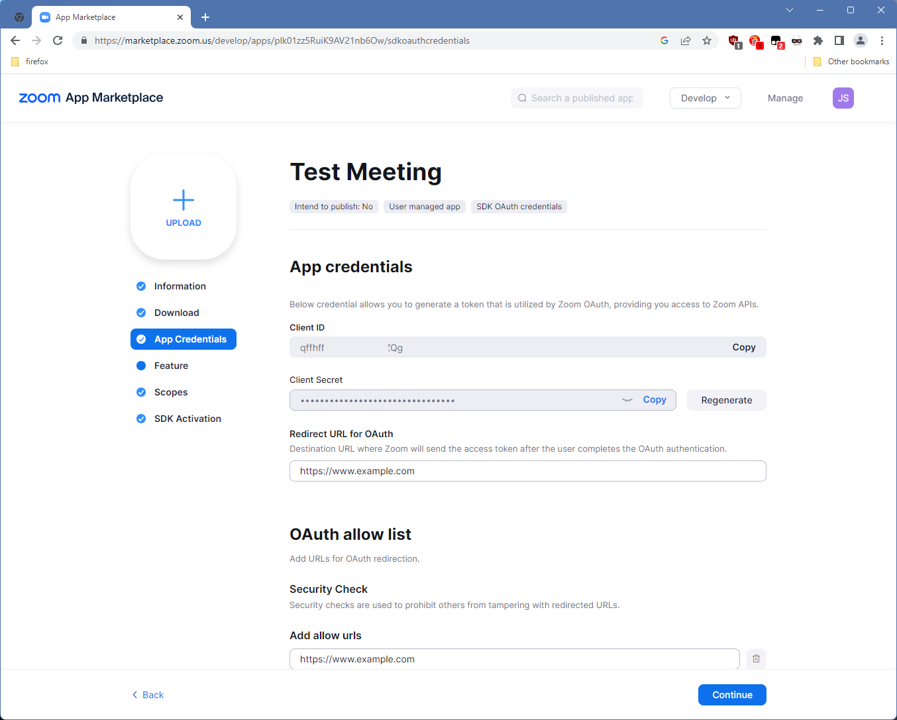Click the address bar URL
The height and width of the screenshot is (720, 897).
[x=282, y=40]
